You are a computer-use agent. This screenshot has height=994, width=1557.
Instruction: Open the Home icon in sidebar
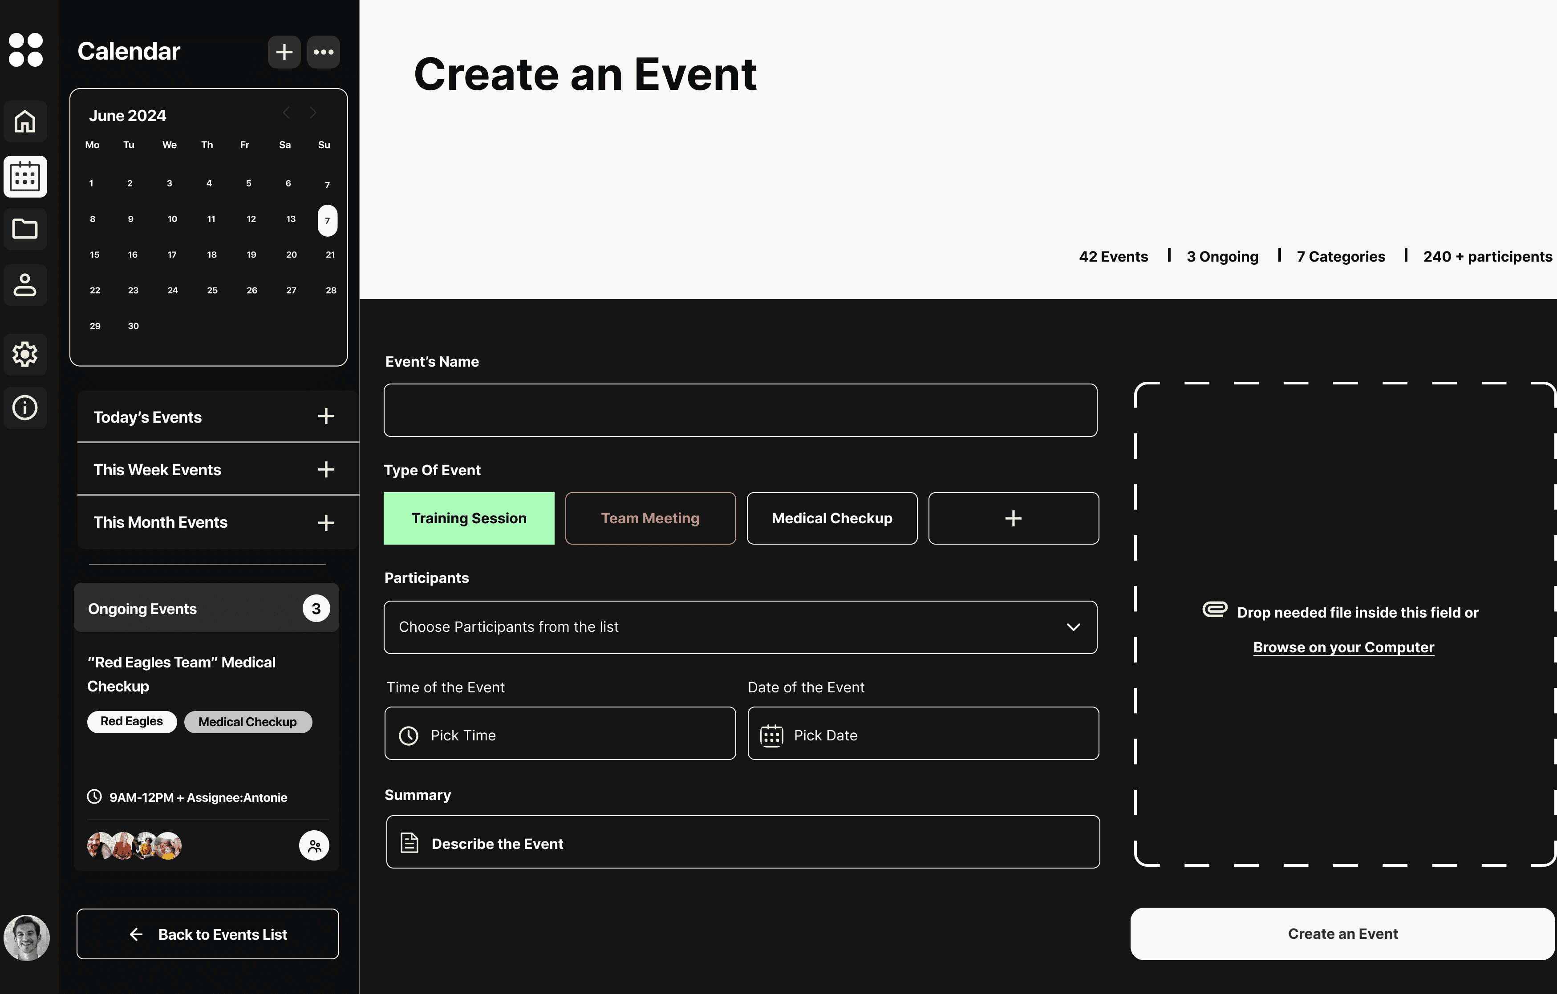tap(25, 121)
